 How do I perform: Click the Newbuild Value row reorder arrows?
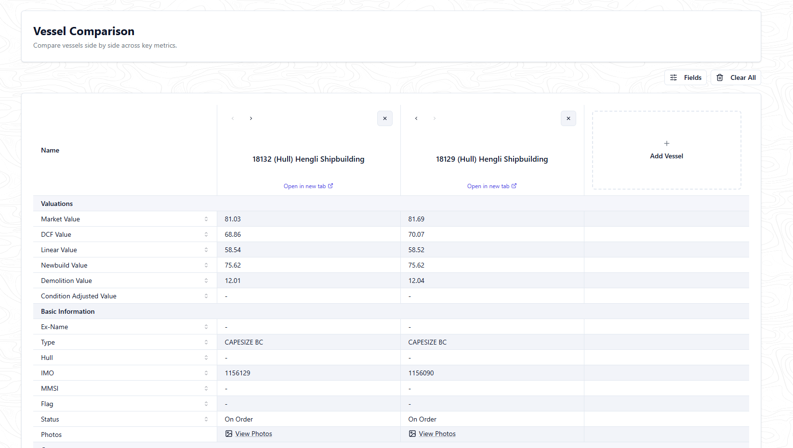[206, 265]
